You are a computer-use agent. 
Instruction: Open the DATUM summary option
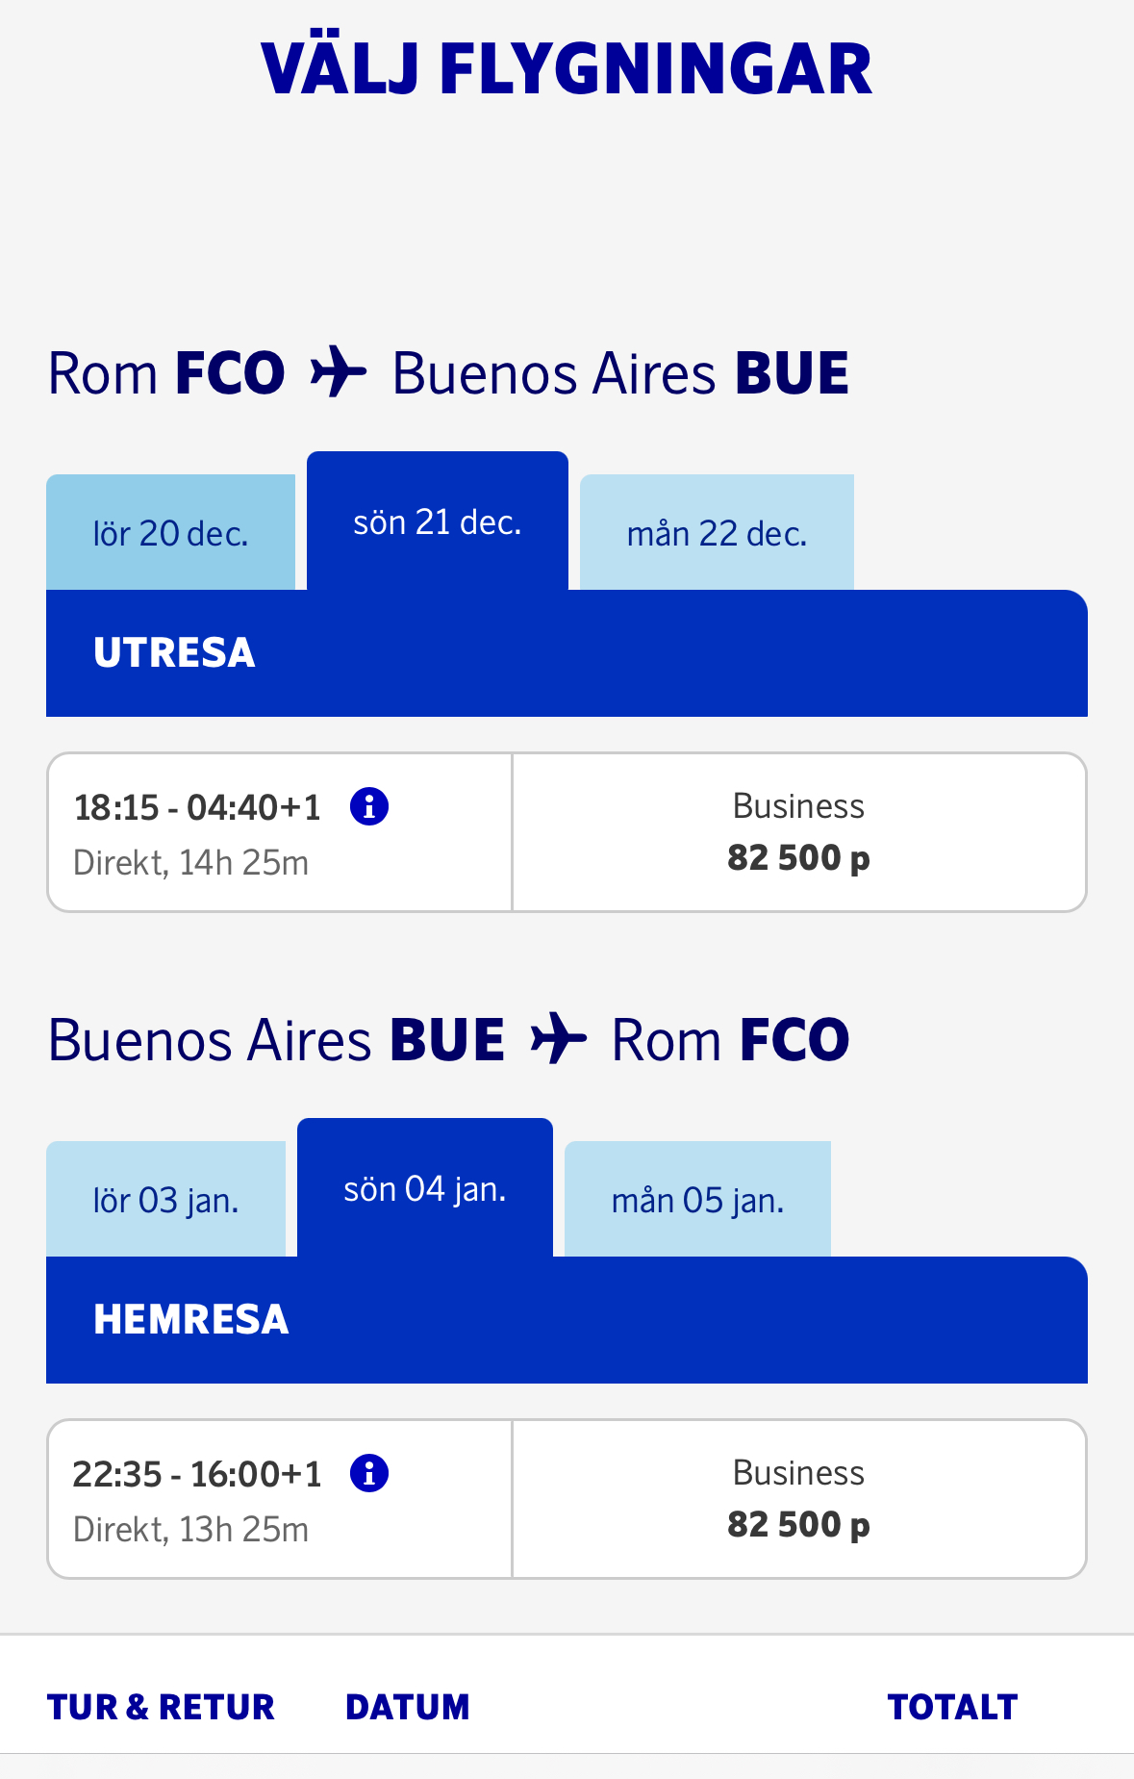click(x=407, y=1707)
